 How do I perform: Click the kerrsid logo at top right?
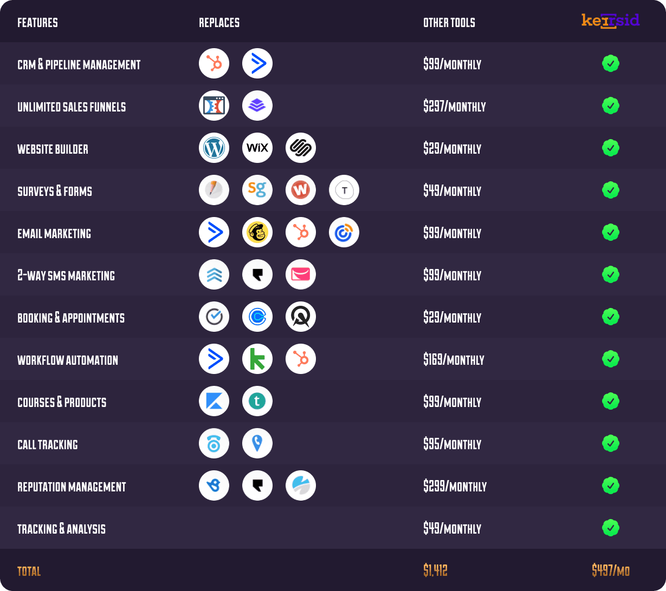611,21
